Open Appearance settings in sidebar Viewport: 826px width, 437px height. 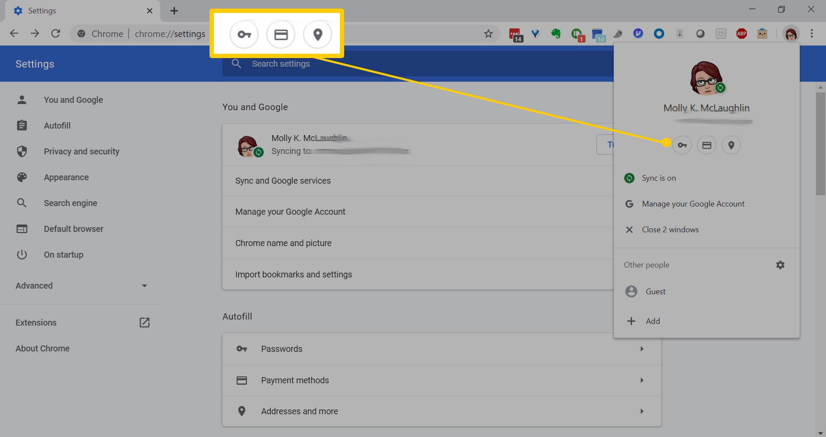66,177
